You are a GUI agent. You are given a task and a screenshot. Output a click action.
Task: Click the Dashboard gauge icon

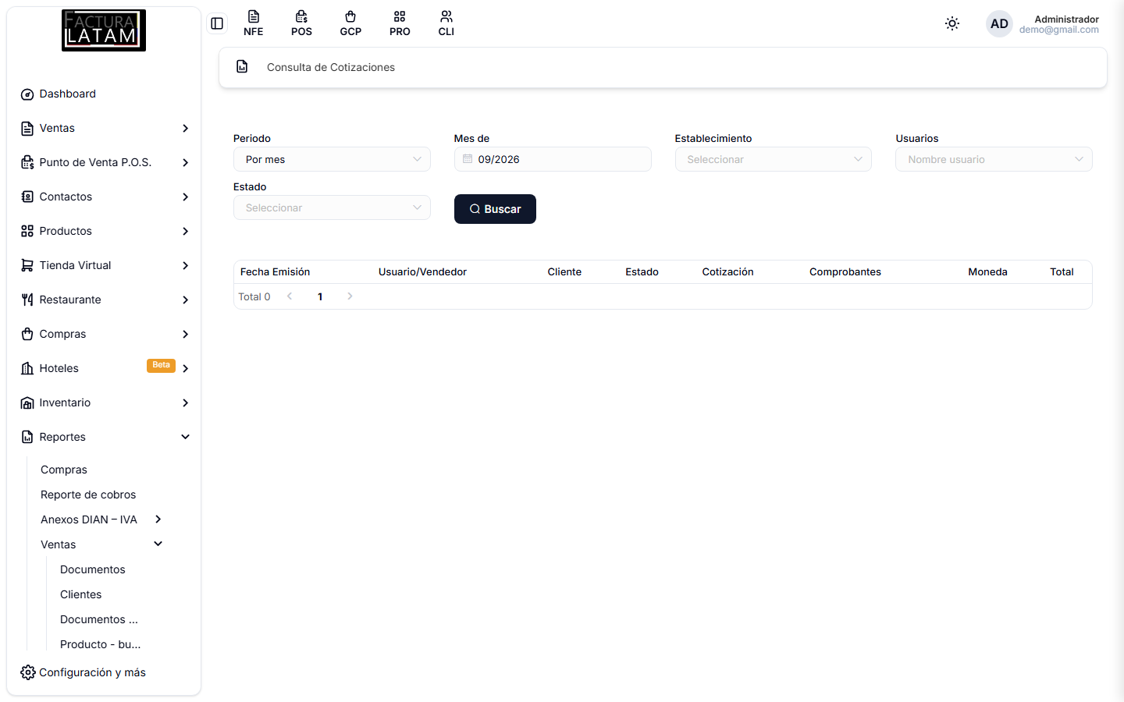(x=27, y=94)
